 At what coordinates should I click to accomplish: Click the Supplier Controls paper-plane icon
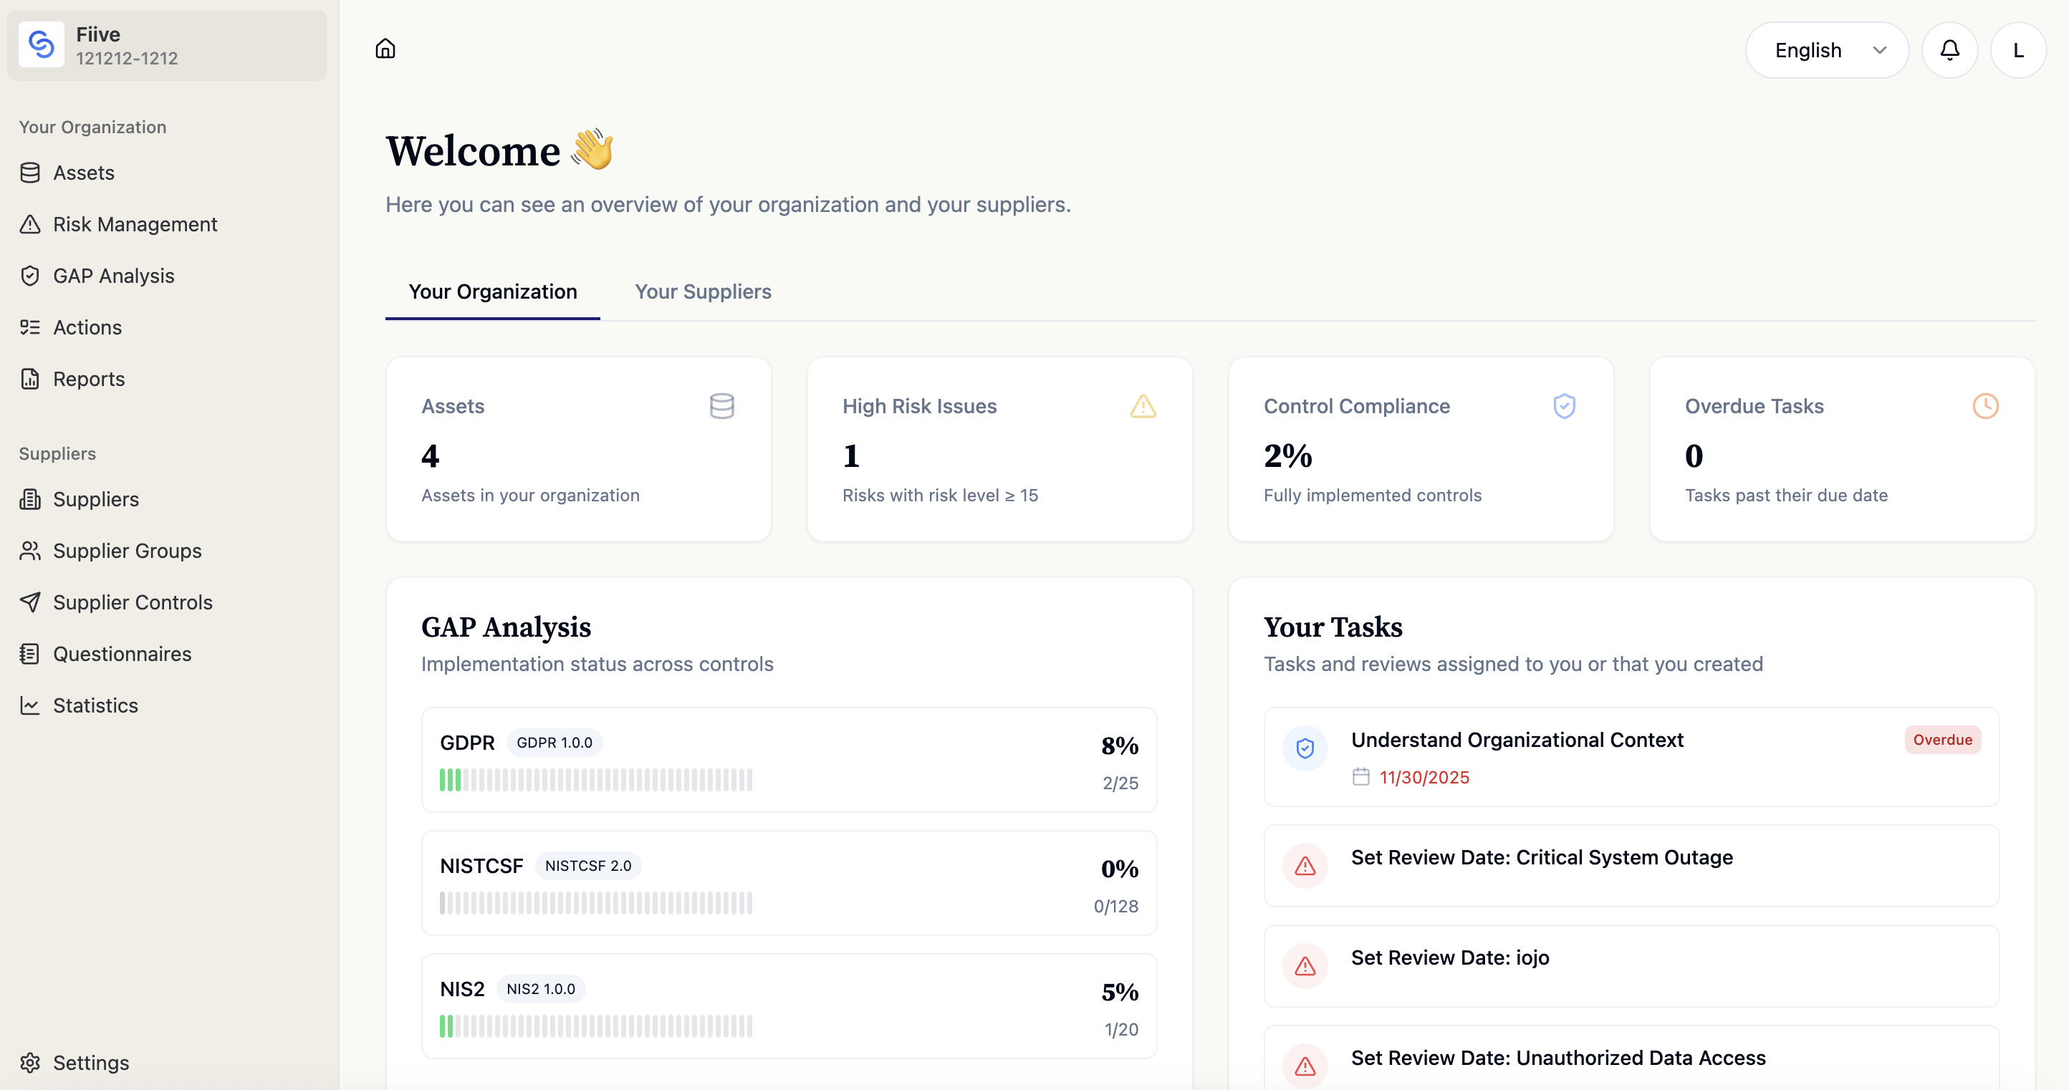pyautogui.click(x=29, y=602)
